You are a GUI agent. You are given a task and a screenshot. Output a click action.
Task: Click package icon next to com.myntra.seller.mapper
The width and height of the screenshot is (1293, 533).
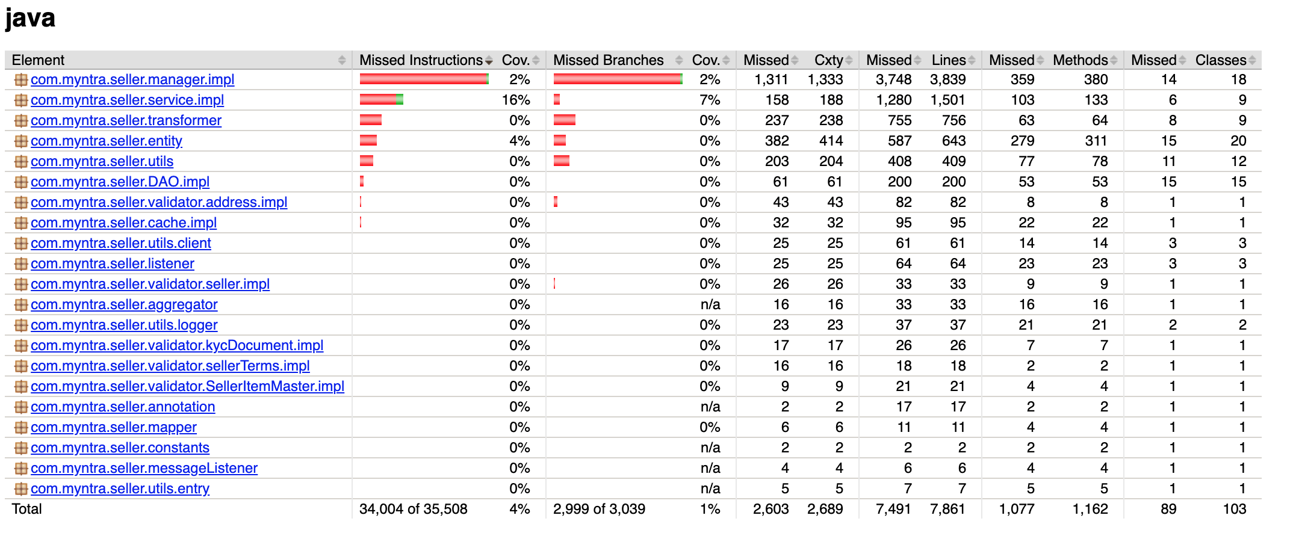pyautogui.click(x=21, y=427)
